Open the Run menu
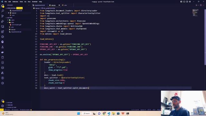The height and width of the screenshot is (116, 206). pos(29,2)
